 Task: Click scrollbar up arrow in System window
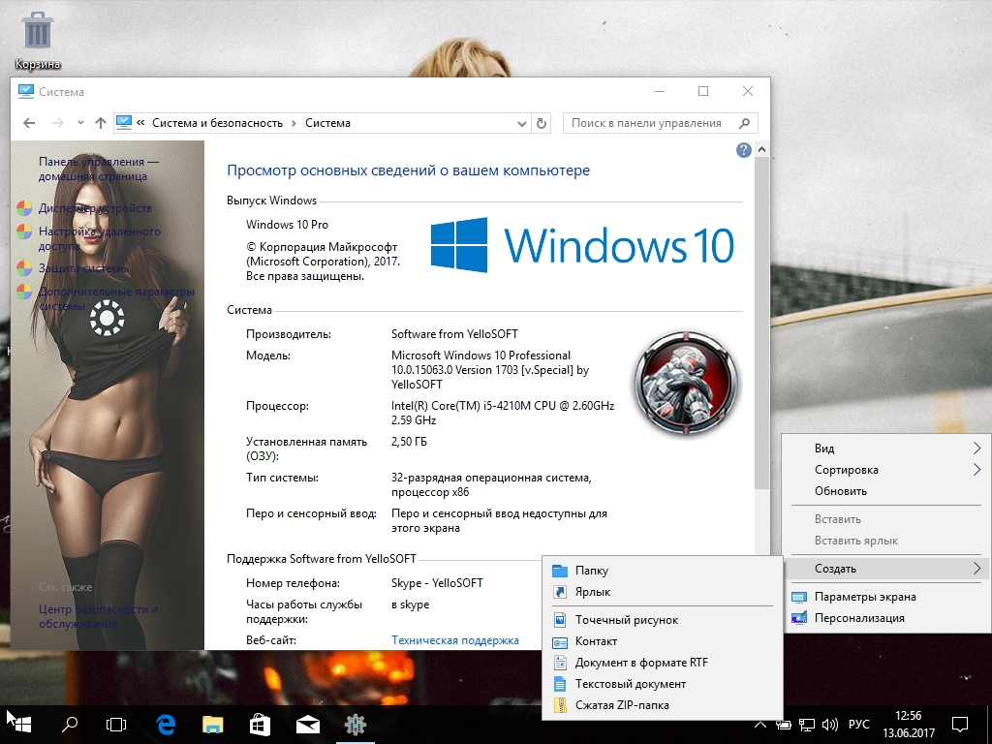click(x=761, y=150)
